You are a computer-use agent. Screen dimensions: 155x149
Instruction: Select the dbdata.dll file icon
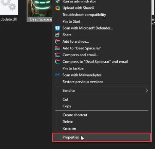click(9, 7)
